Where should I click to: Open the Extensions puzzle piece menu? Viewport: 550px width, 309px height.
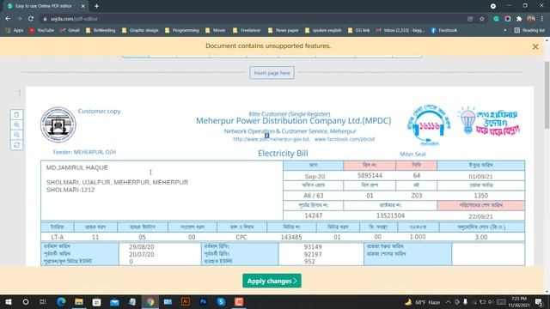519,19
